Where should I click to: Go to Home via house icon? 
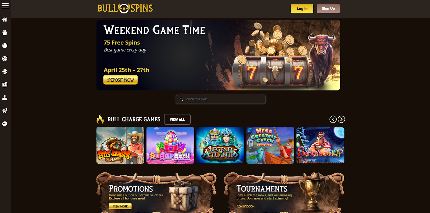pyautogui.click(x=5, y=19)
